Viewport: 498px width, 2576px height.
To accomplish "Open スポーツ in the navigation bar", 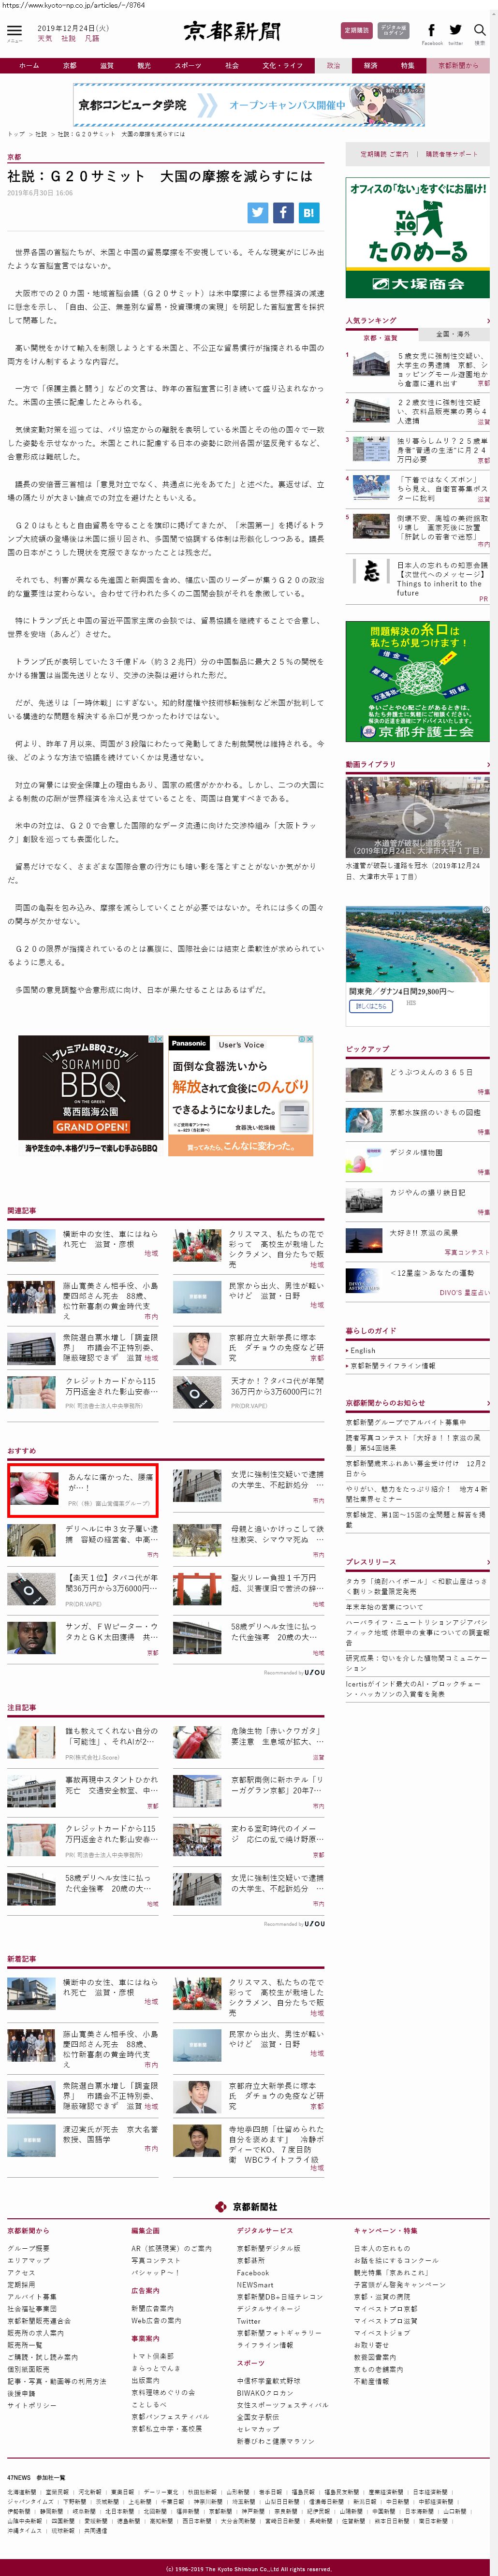I will pyautogui.click(x=188, y=65).
